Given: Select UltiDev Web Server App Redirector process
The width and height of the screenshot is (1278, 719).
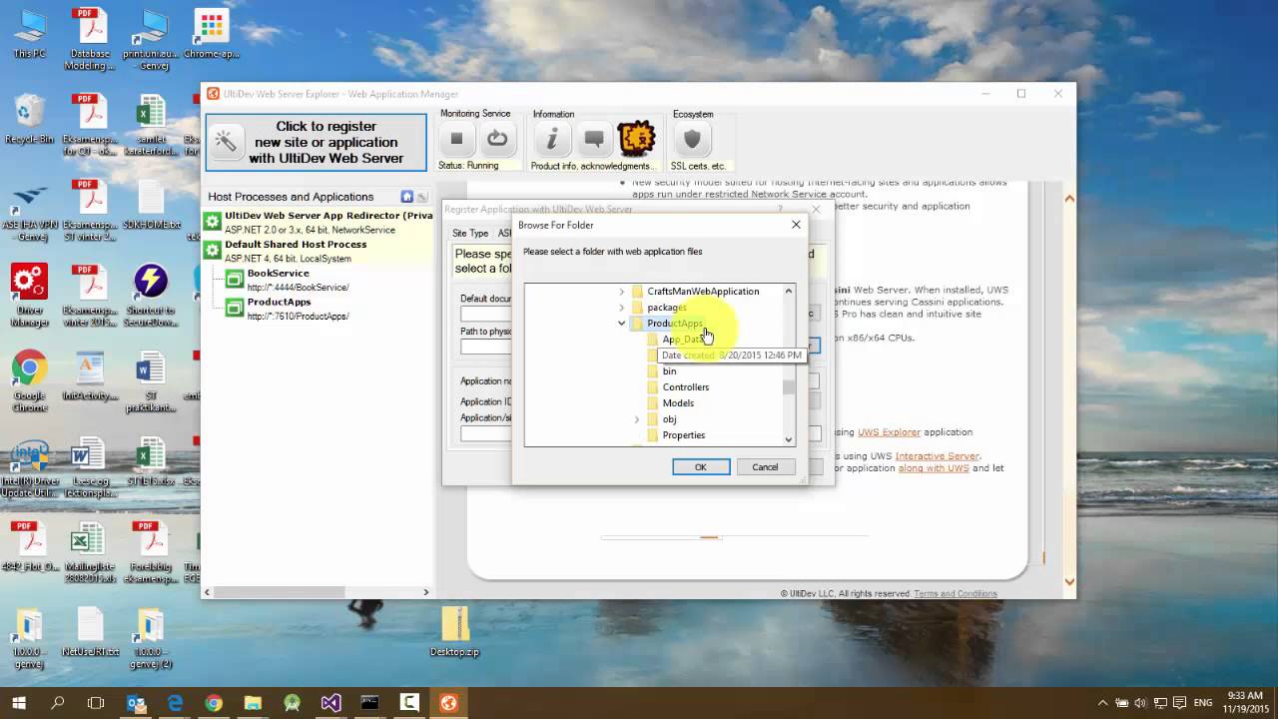Looking at the screenshot, I should (x=319, y=222).
